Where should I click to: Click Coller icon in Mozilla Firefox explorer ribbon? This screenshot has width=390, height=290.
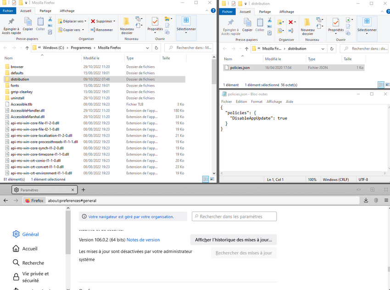pos(40,22)
